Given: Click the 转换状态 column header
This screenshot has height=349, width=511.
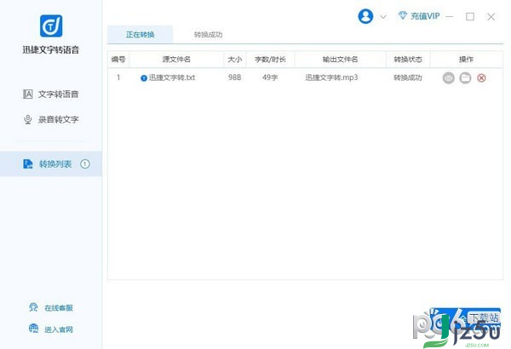Looking at the screenshot, I should coord(408,60).
